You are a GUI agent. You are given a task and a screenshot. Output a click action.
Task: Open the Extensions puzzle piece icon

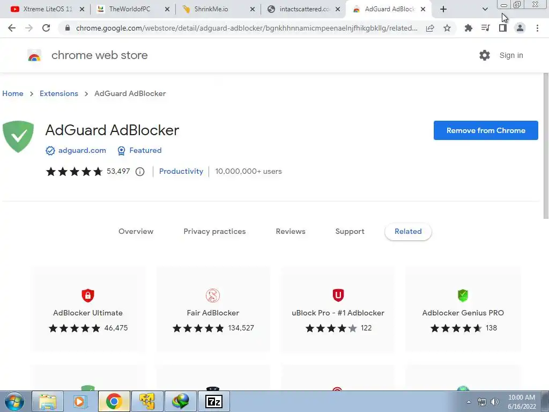pos(468,28)
